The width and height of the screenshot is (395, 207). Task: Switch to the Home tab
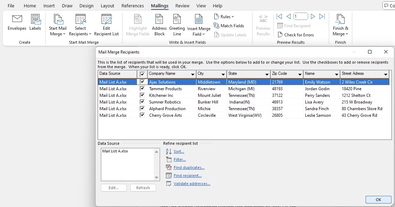(x=30, y=6)
